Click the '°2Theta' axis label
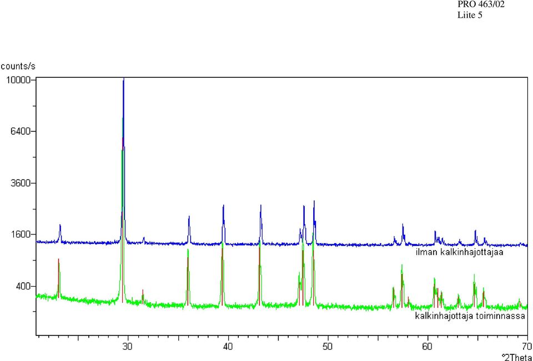The height and width of the screenshot is (361, 533). coord(517,357)
